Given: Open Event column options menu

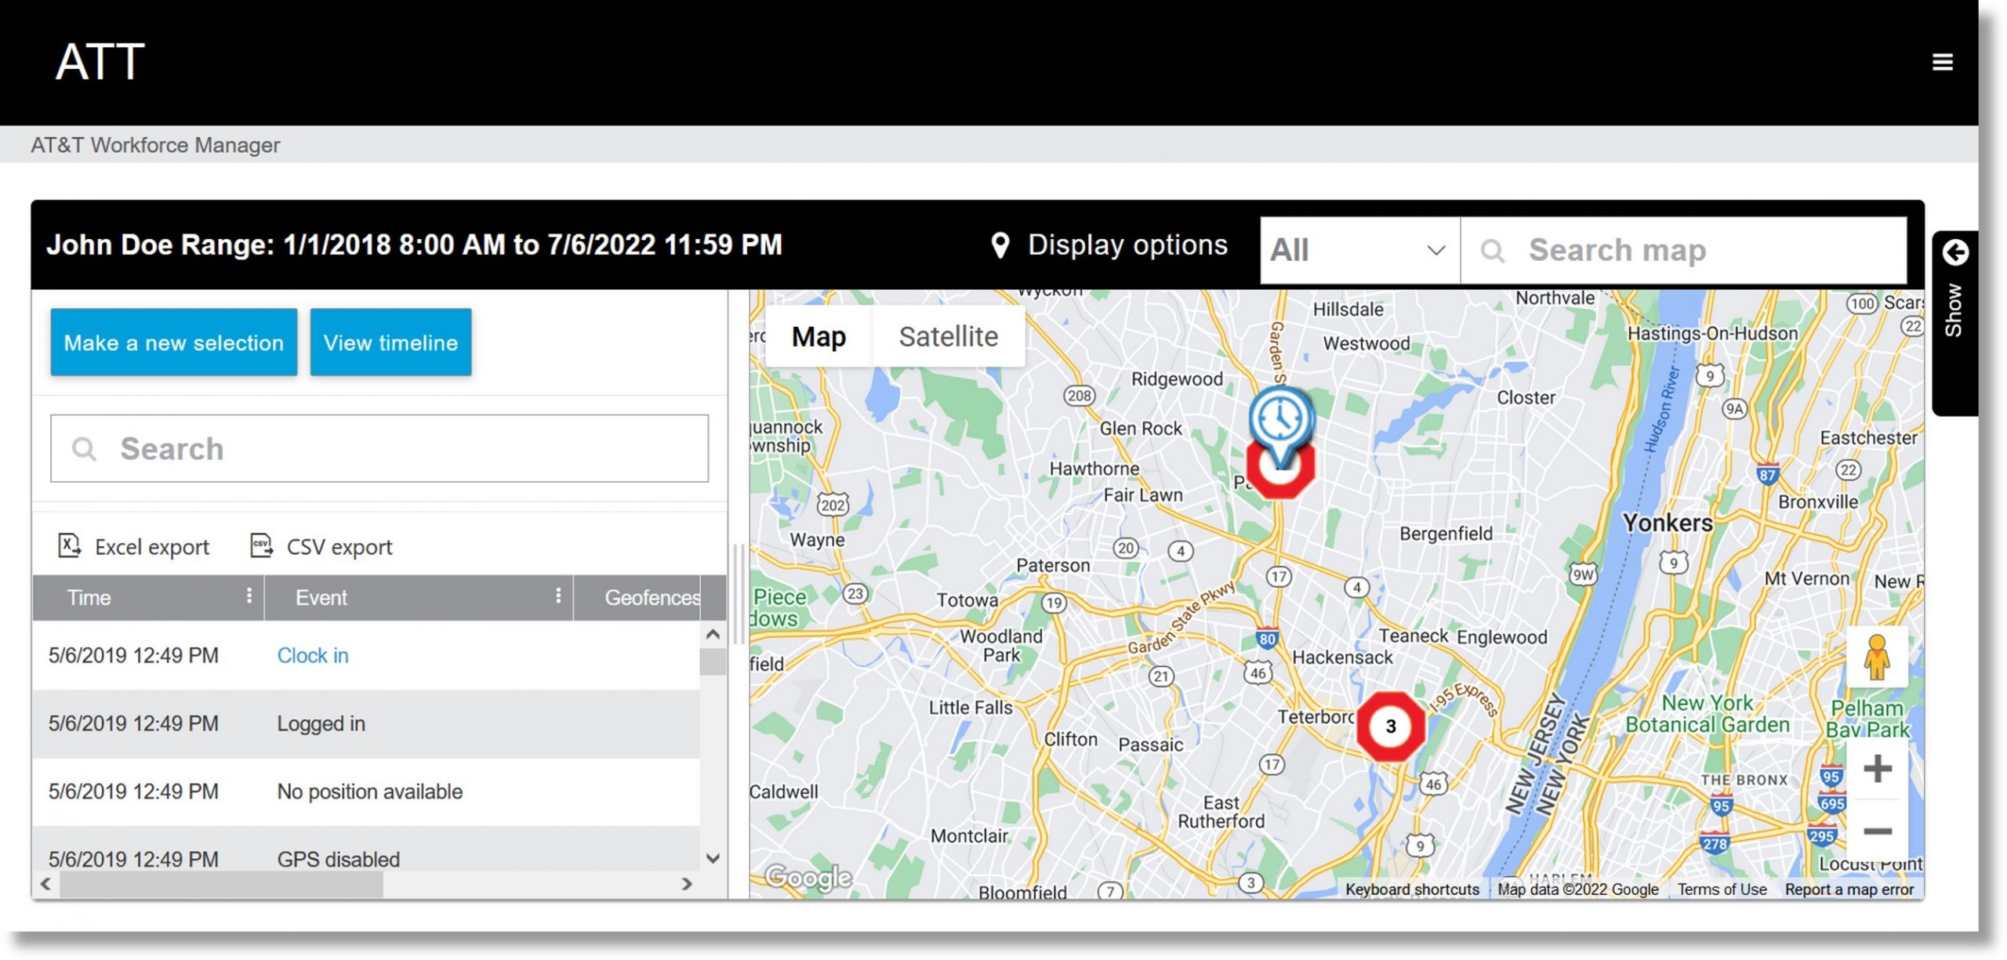Looking at the screenshot, I should pyautogui.click(x=558, y=596).
